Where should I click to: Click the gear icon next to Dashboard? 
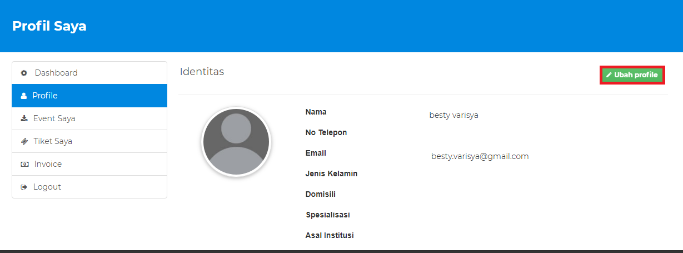pyautogui.click(x=24, y=73)
